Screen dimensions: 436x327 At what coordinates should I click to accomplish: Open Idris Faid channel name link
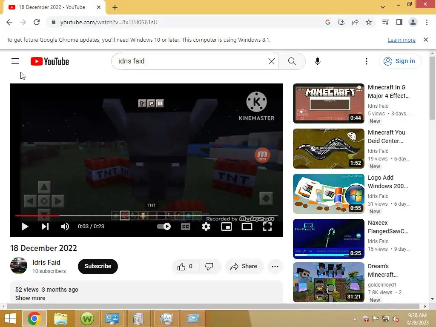[46, 262]
